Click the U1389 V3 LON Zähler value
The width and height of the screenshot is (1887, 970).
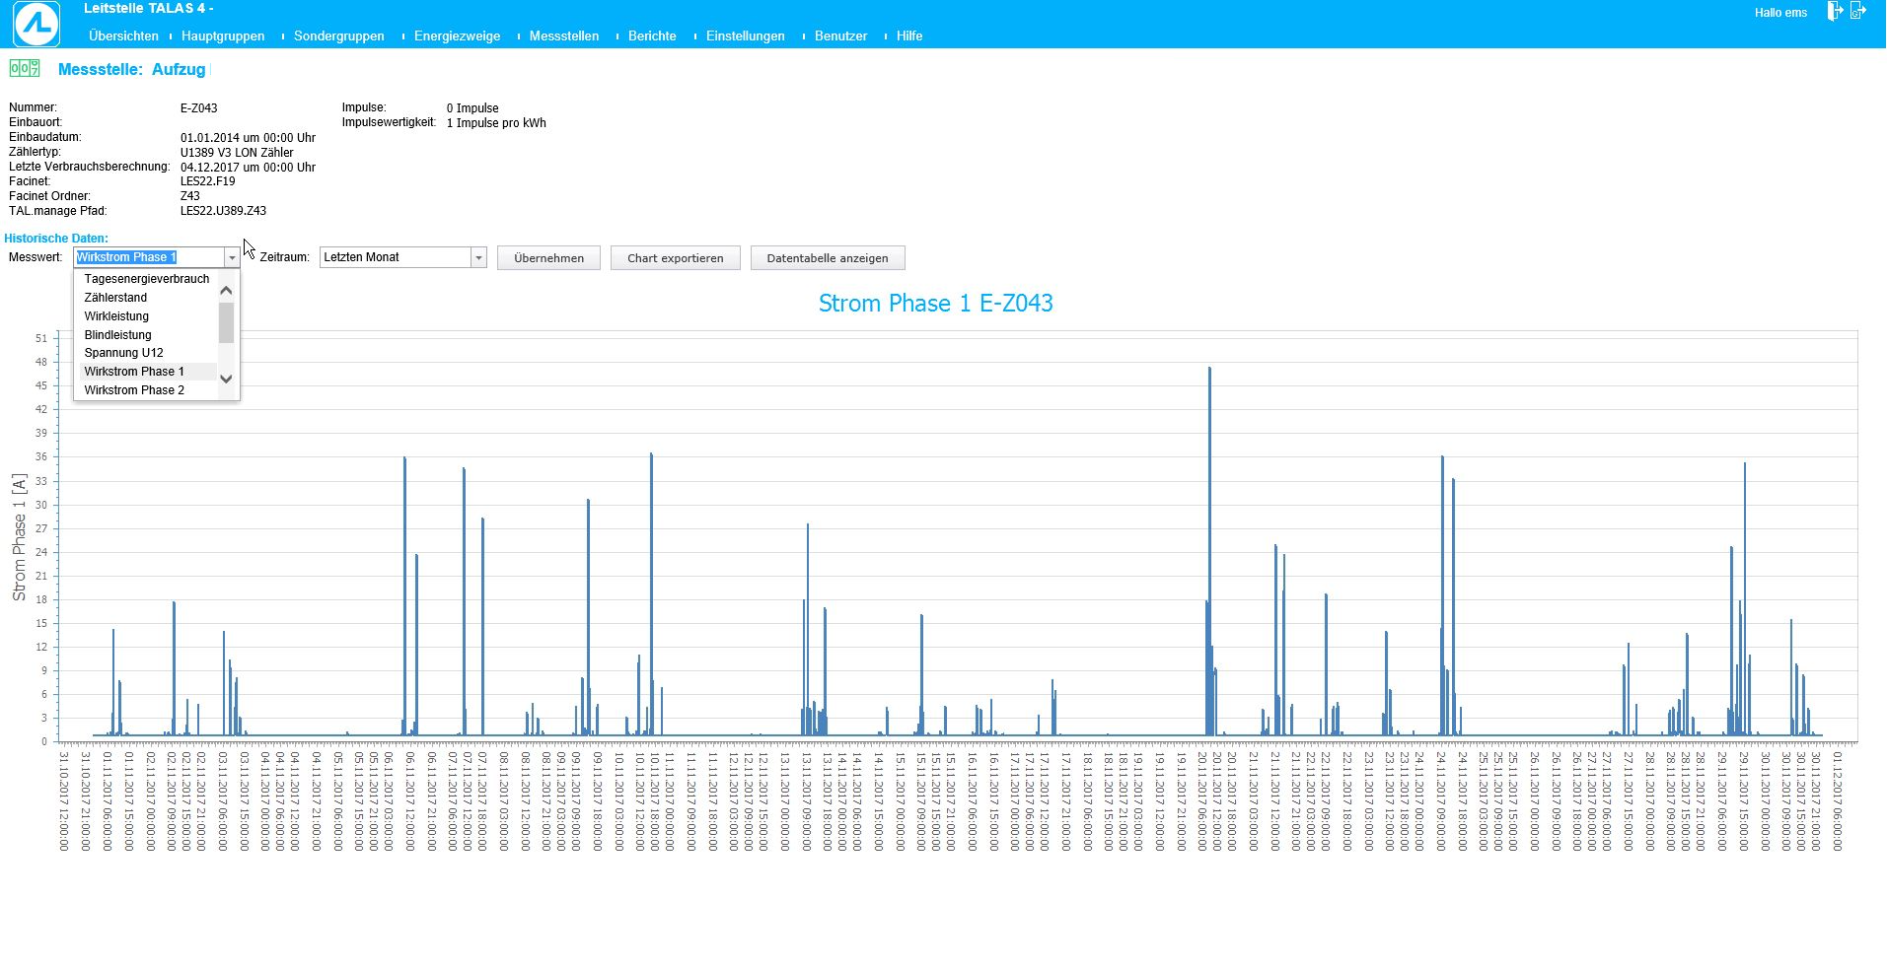[237, 153]
